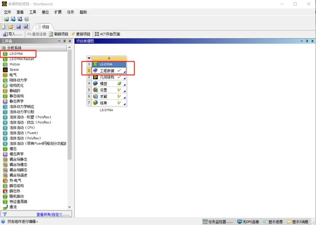Click the toolbox scrollbar up arrow
The width and height of the screenshot is (316, 225).
pos(69,47)
